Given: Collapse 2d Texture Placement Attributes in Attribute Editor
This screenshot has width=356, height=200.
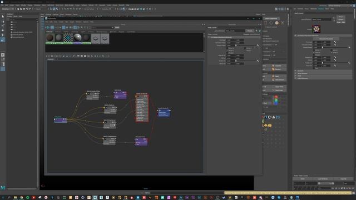Looking at the screenshot, I should 323,36.
